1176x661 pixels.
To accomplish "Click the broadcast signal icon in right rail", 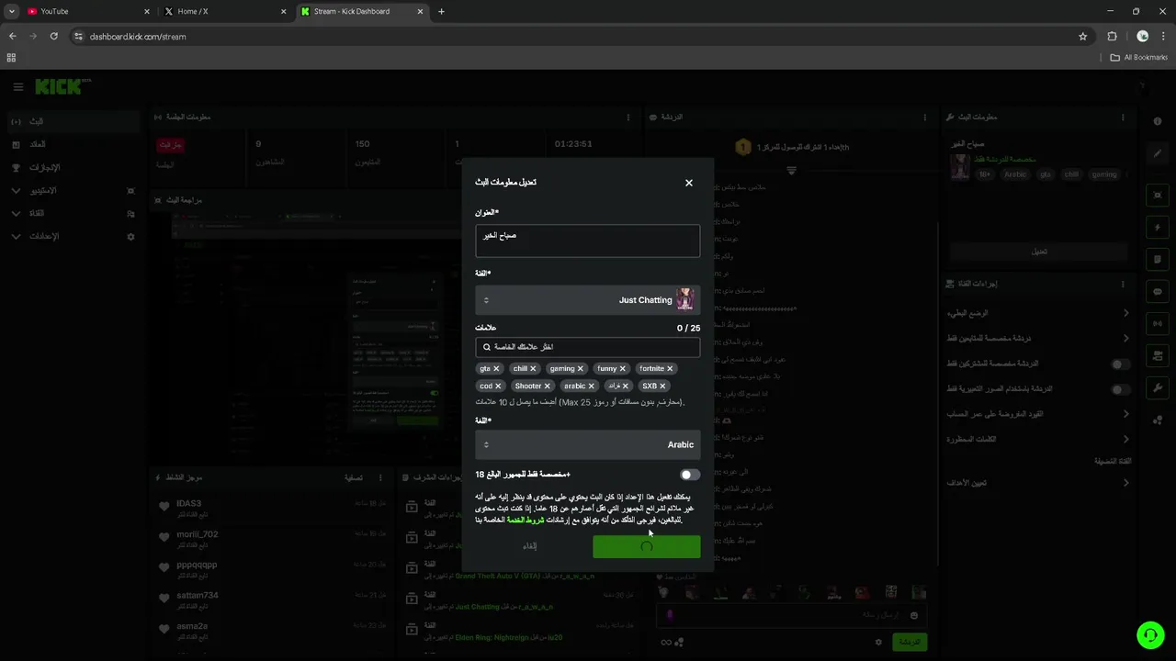I will 1157,323.
